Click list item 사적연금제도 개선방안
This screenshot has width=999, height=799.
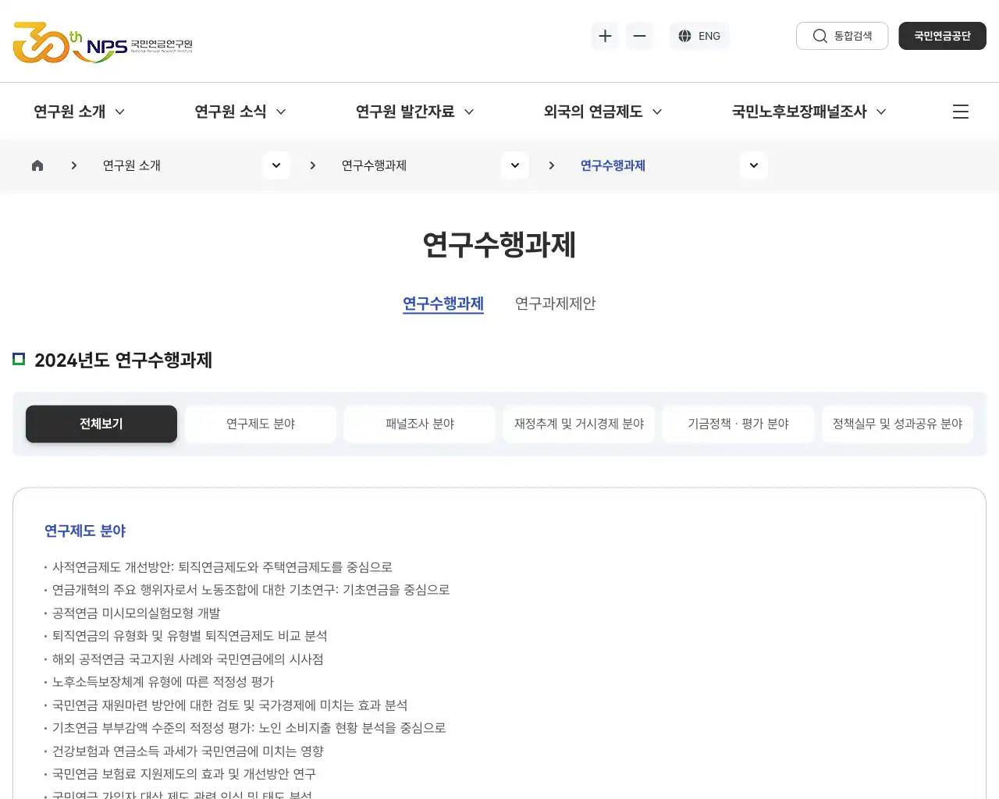(x=222, y=567)
